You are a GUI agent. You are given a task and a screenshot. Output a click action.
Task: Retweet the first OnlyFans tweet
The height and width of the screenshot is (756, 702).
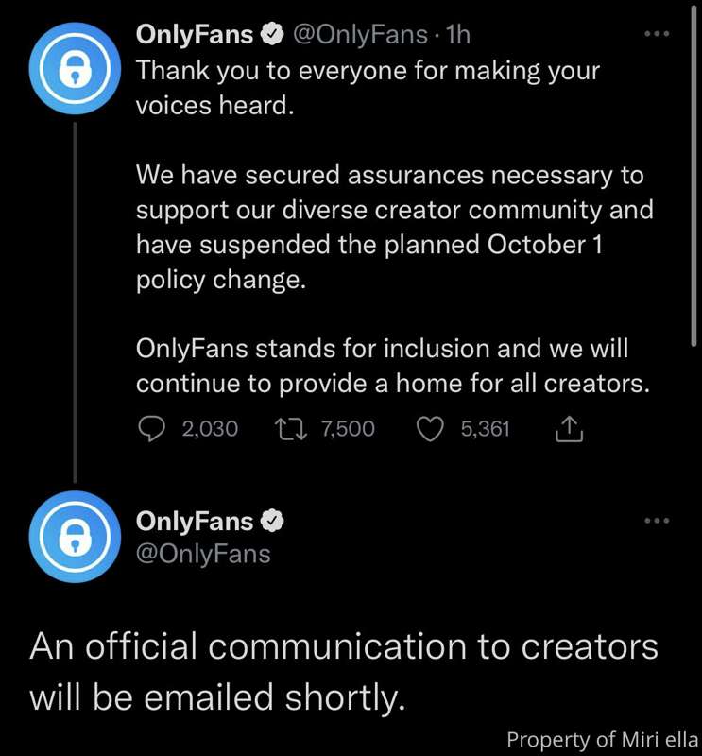pos(291,429)
